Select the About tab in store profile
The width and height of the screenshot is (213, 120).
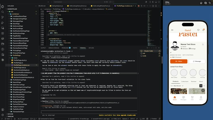click(x=201, y=82)
